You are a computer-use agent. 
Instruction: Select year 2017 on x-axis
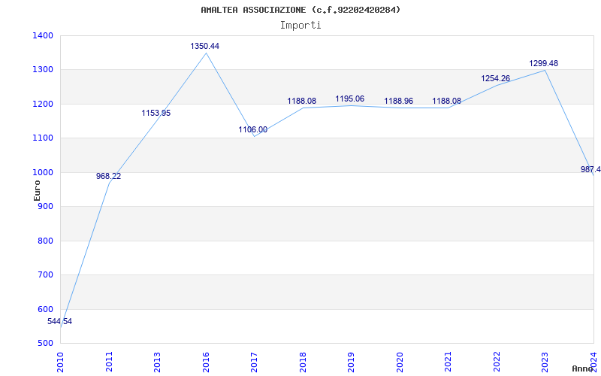tap(254, 362)
